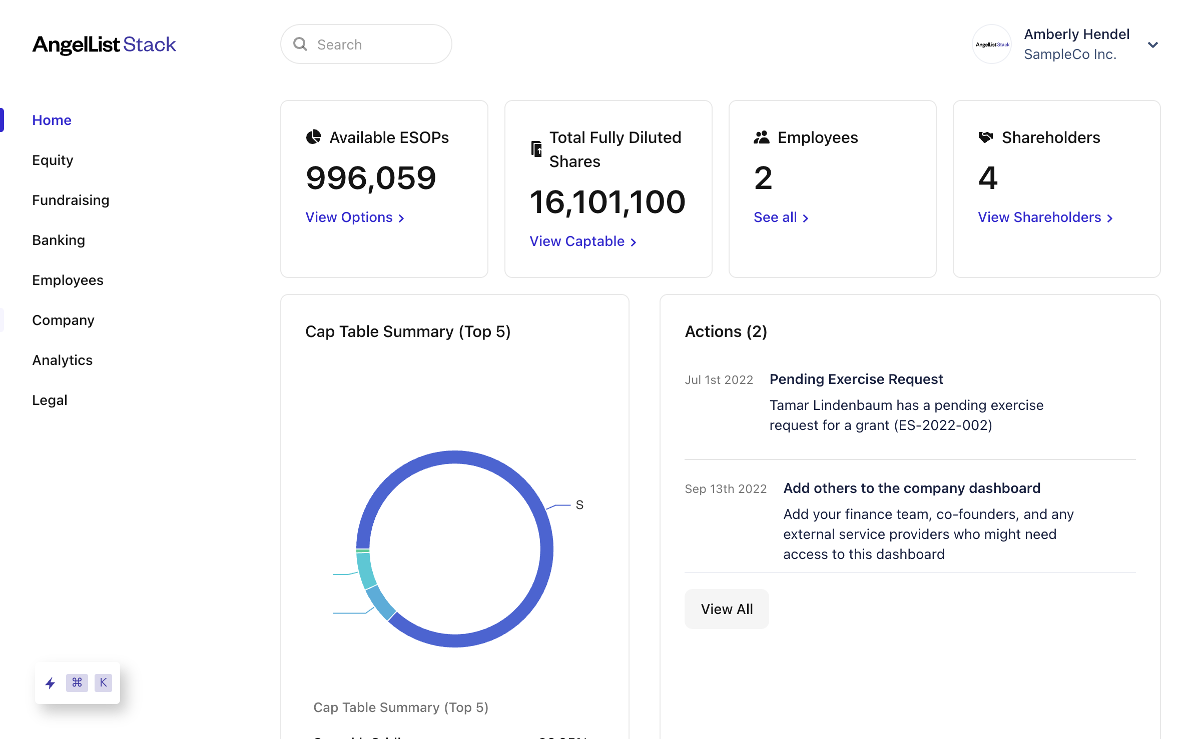The image size is (1201, 739).
Task: Click the light blue donut chart segment
Action: point(380,603)
